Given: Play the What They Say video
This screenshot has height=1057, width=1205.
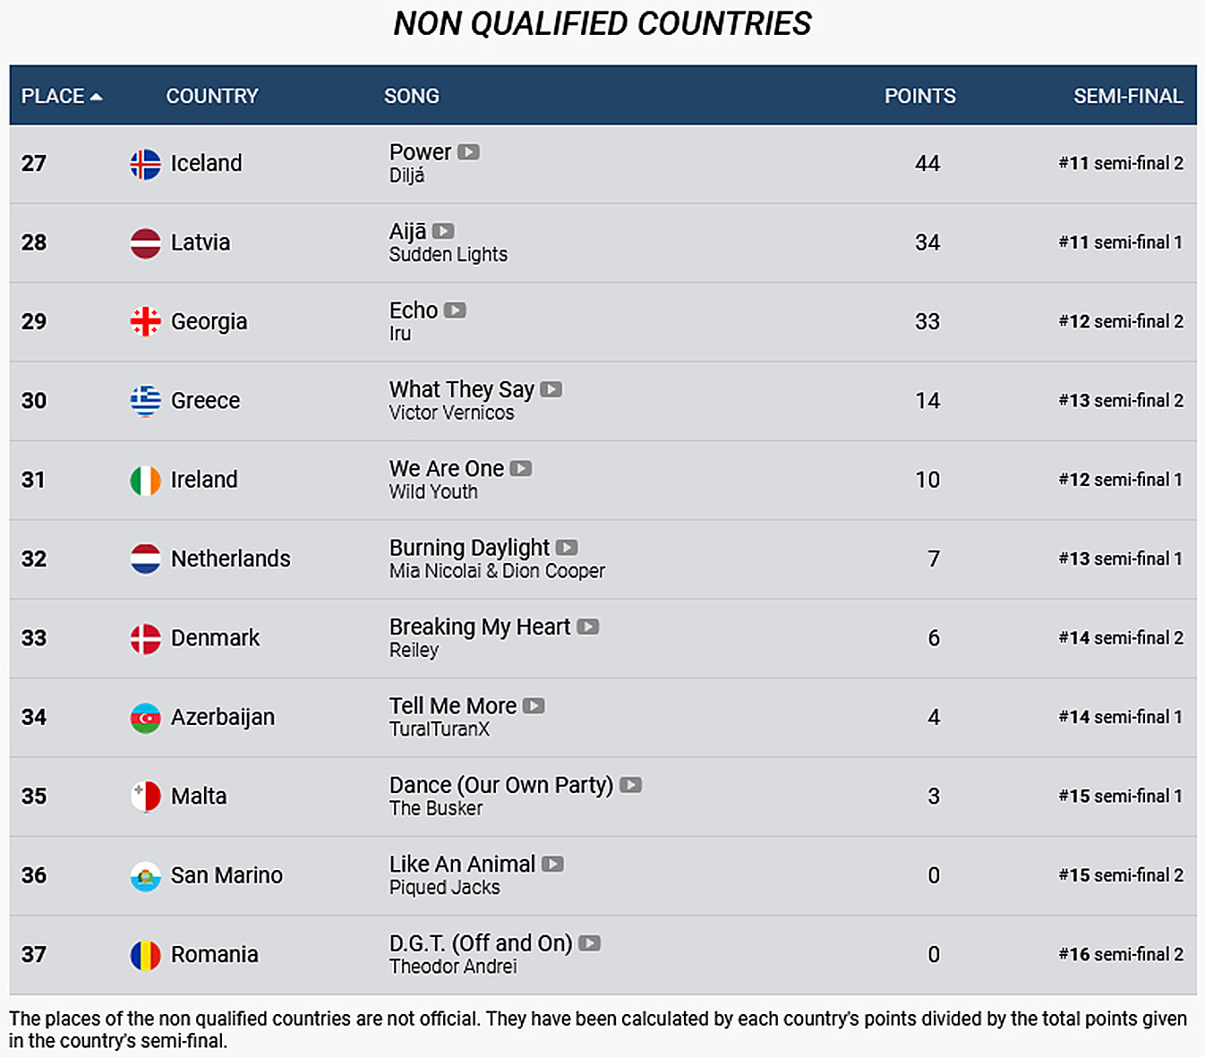Looking at the screenshot, I should click(x=551, y=389).
